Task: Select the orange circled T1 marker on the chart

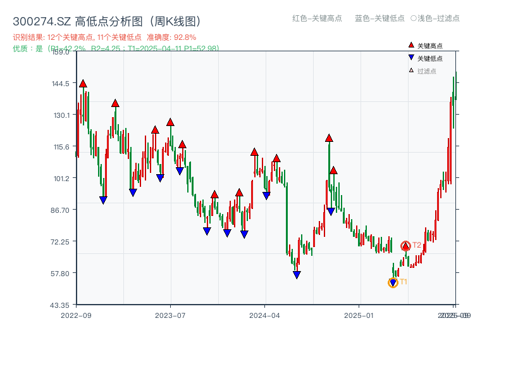Action: click(393, 282)
